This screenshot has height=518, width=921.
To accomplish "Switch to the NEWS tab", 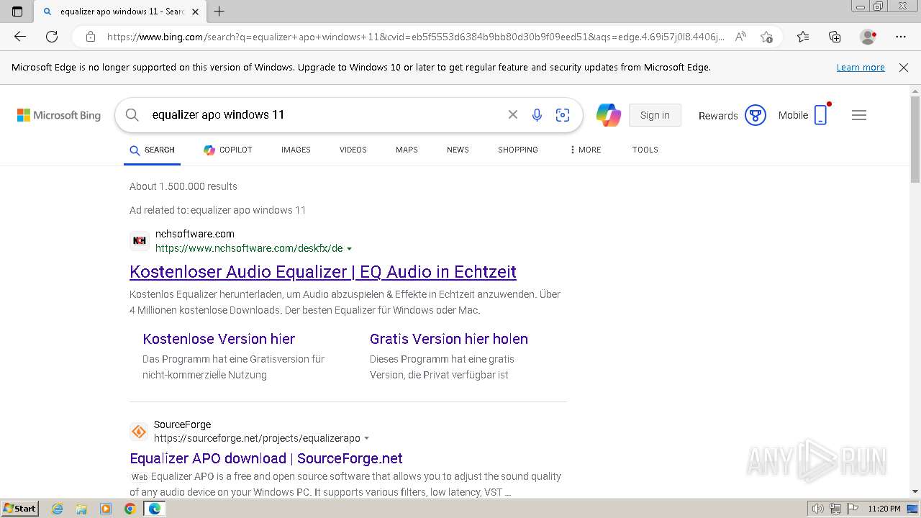I will coord(458,150).
